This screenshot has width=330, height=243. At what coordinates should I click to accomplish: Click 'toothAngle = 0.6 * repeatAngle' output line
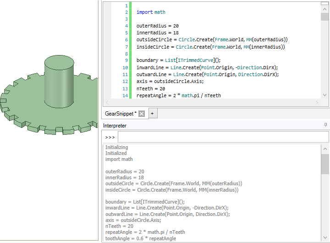141,238
